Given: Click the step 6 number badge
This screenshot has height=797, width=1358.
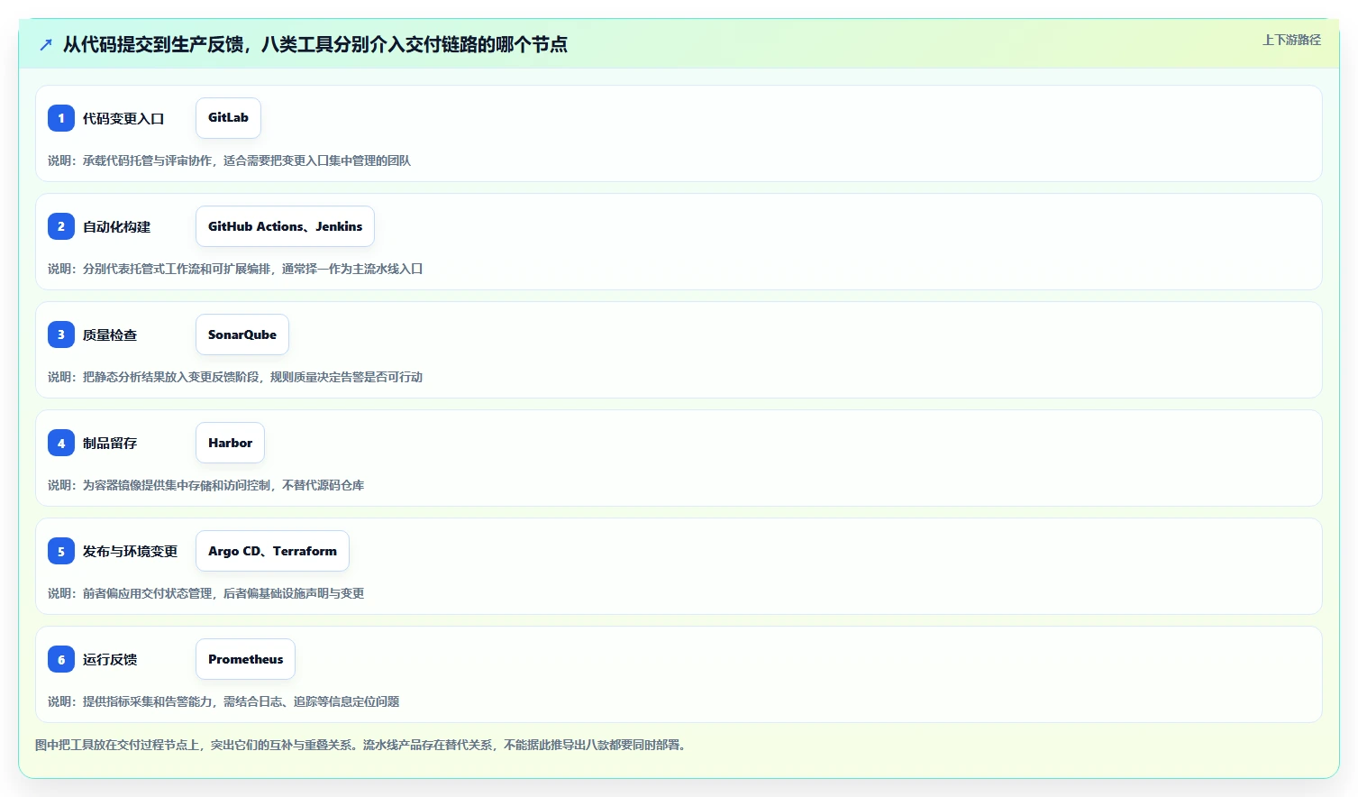Looking at the screenshot, I should click(x=61, y=659).
